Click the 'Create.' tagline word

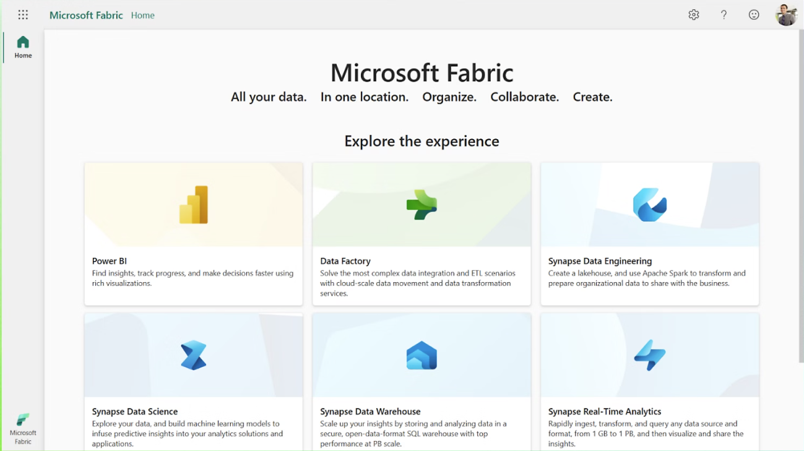pos(592,97)
